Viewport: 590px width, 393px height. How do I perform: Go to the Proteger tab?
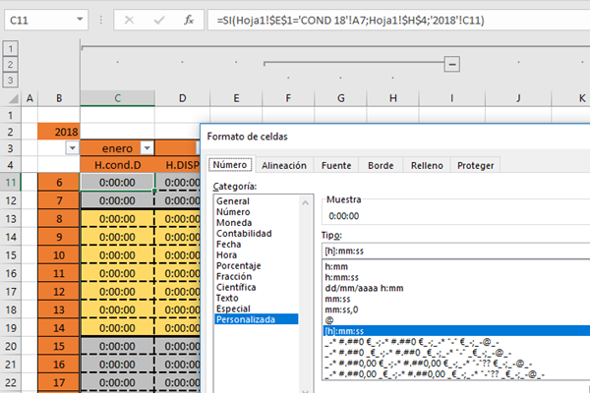pos(476,166)
